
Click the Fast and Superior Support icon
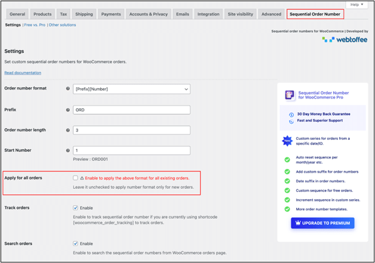(x=291, y=121)
